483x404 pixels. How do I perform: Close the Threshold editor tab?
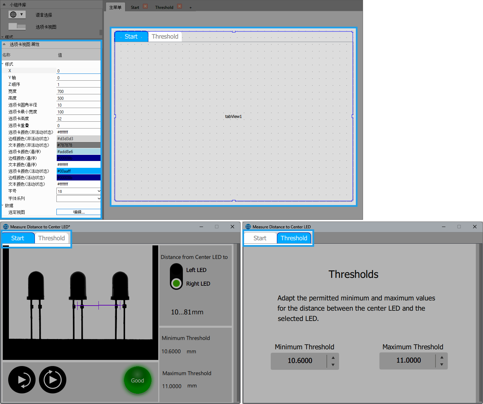coord(179,6)
